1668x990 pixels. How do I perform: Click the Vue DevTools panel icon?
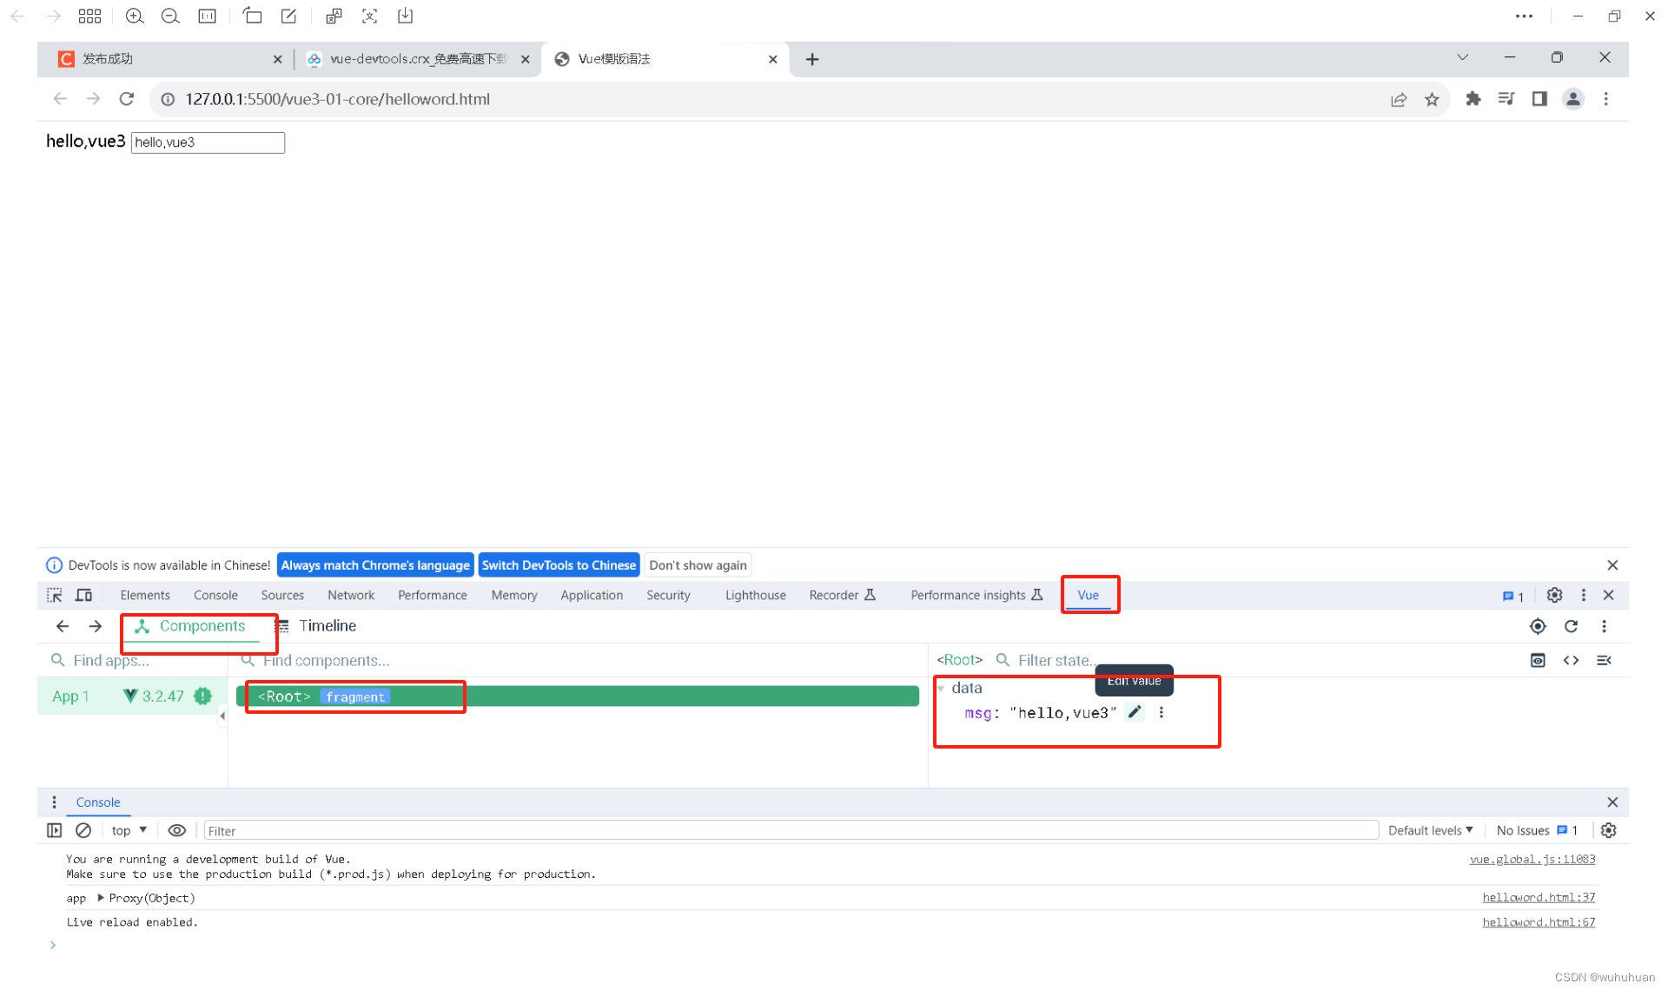pos(1088,594)
